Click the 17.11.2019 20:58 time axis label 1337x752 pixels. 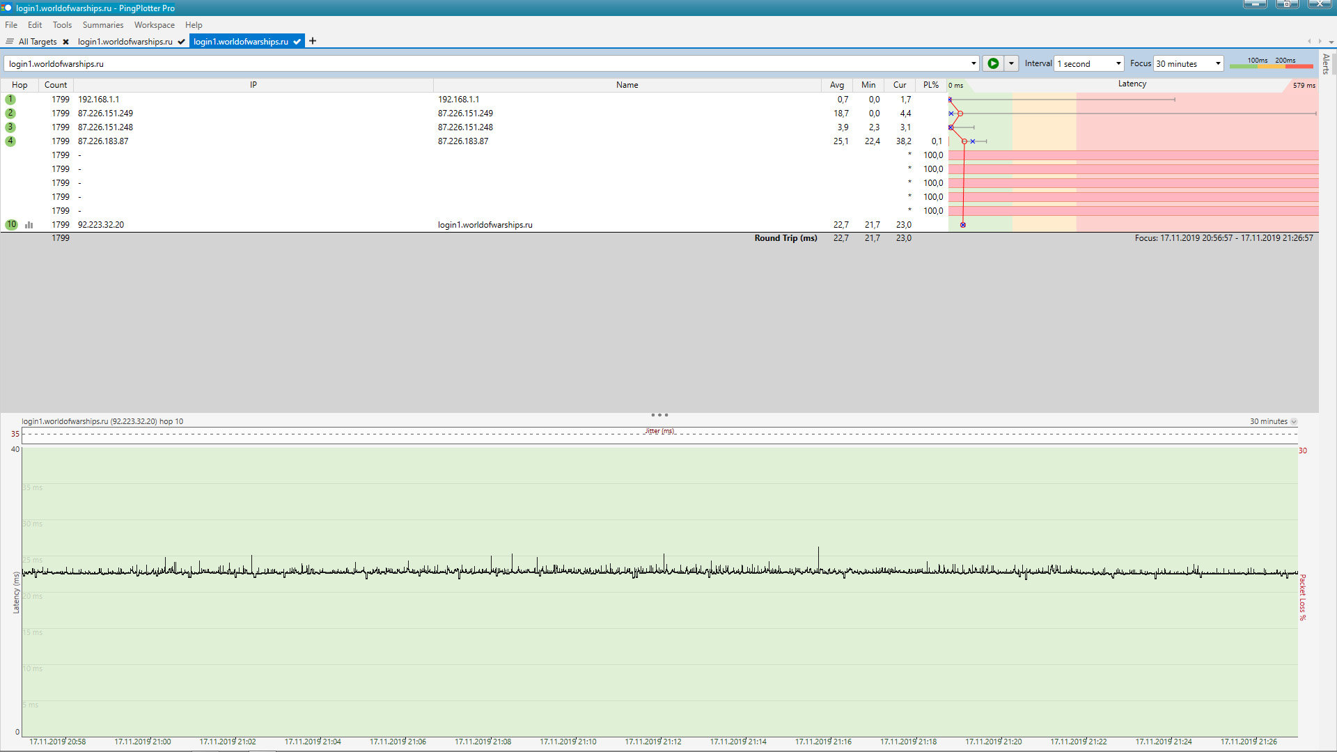[x=58, y=742]
